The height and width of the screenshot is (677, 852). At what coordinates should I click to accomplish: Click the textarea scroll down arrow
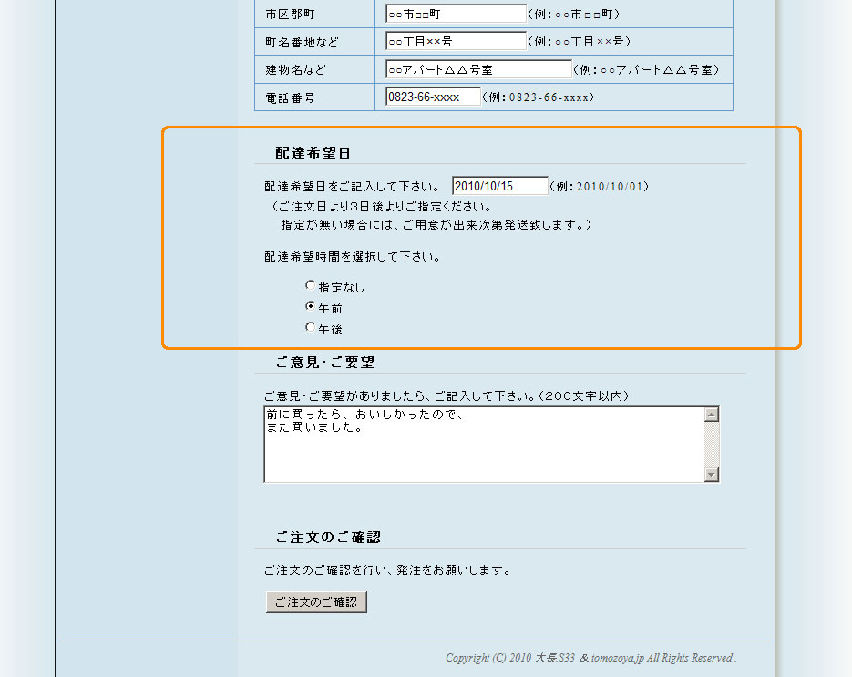[x=712, y=475]
